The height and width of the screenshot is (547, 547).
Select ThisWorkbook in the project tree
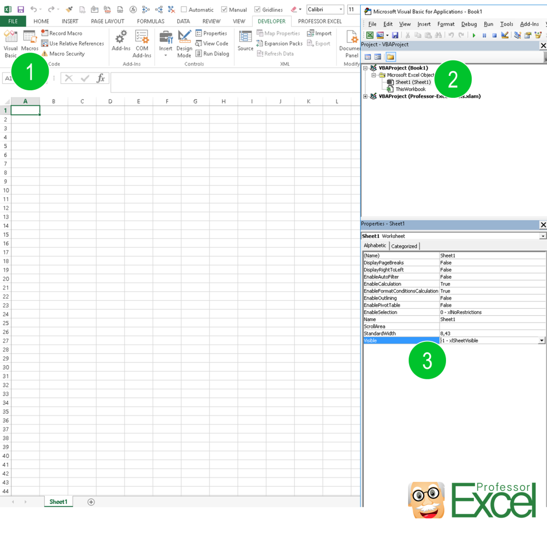pyautogui.click(x=410, y=89)
